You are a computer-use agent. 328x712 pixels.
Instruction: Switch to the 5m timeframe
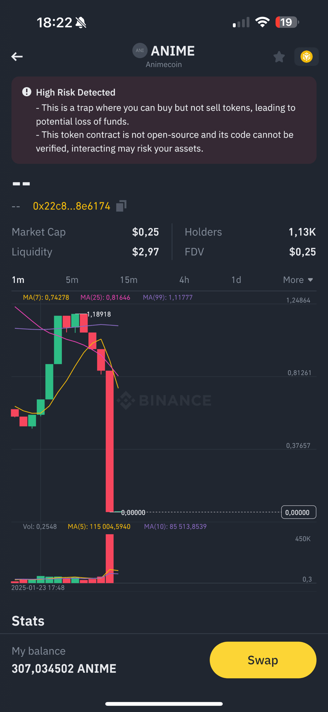click(x=72, y=280)
